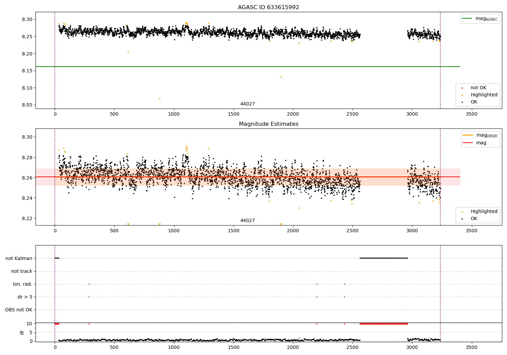Click the 'not track' row label
507x355 pixels.
(22, 271)
